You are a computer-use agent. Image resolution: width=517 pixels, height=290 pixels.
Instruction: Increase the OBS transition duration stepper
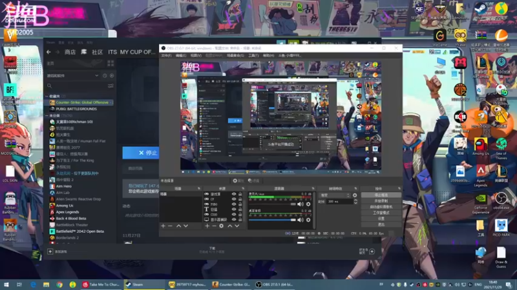click(355, 200)
